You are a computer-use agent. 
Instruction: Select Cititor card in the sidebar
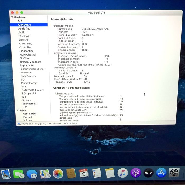click(26, 44)
